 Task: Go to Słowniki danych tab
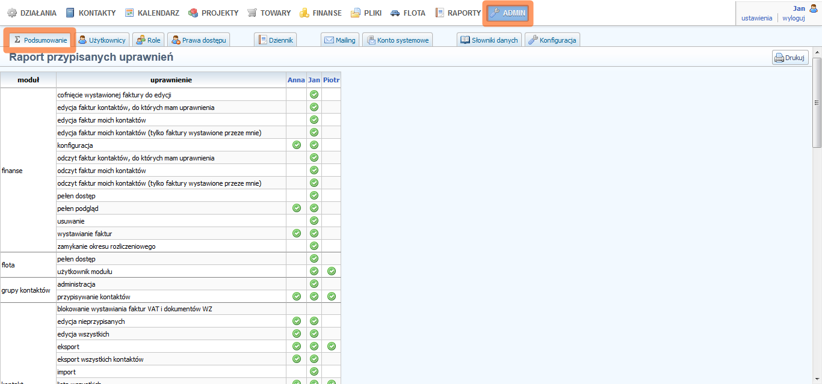coord(489,40)
